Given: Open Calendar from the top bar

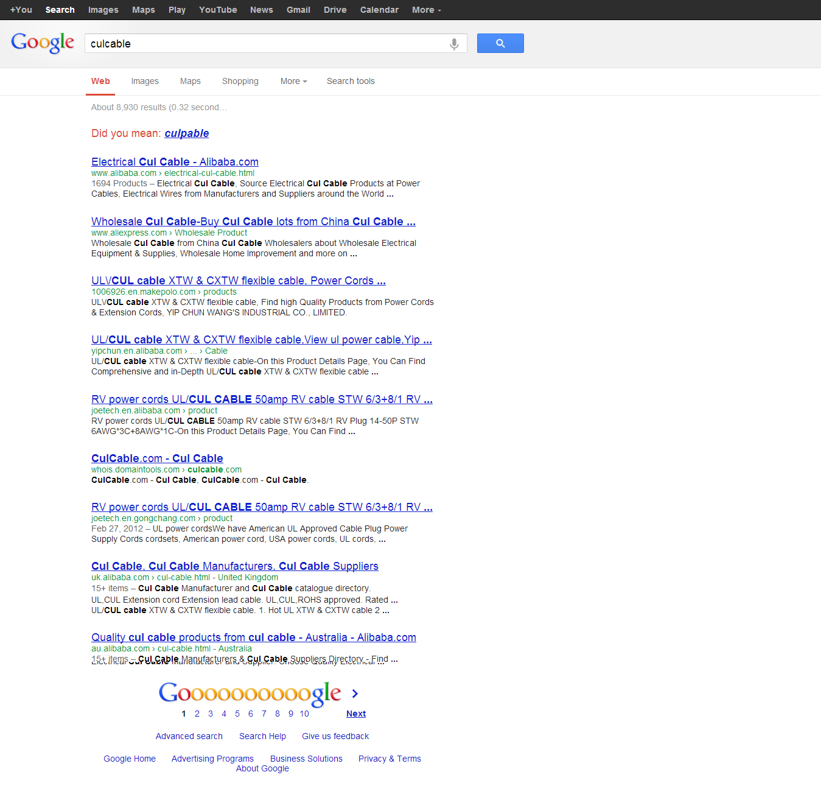Looking at the screenshot, I should [x=379, y=10].
